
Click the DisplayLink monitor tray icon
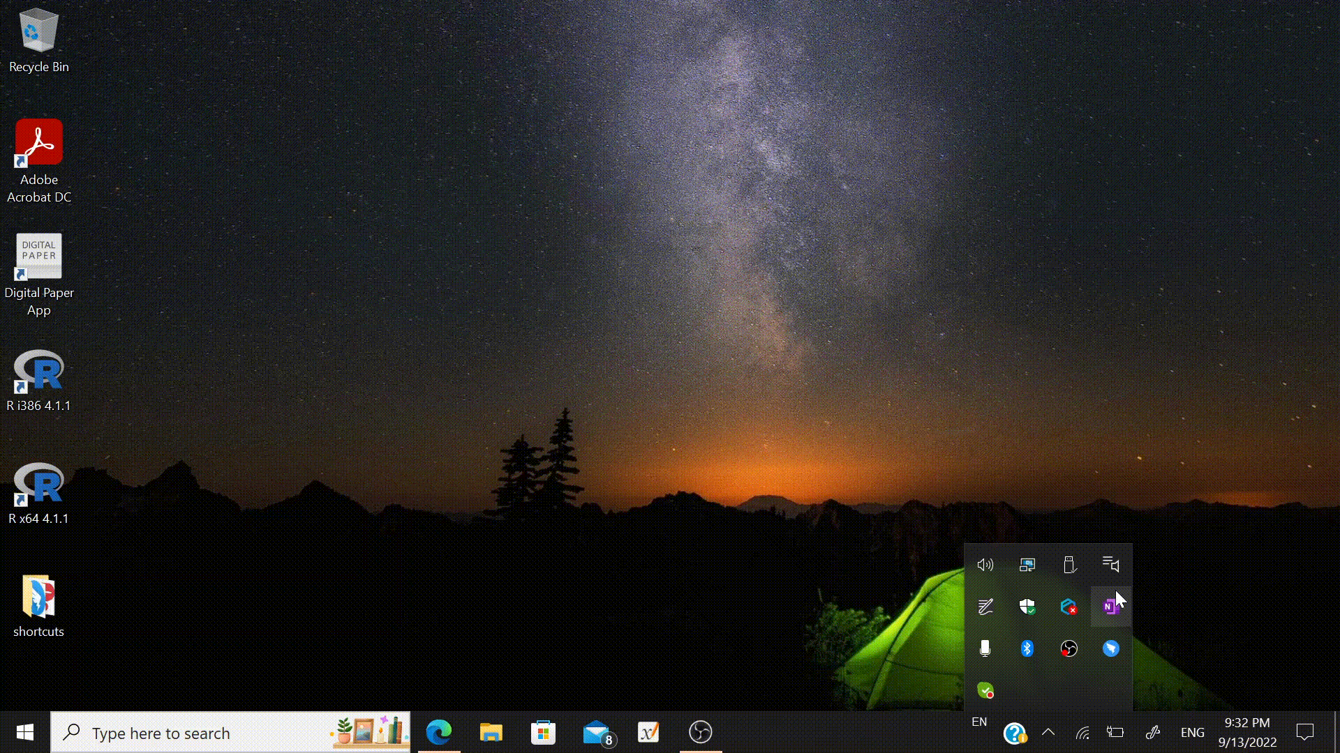point(1027,565)
